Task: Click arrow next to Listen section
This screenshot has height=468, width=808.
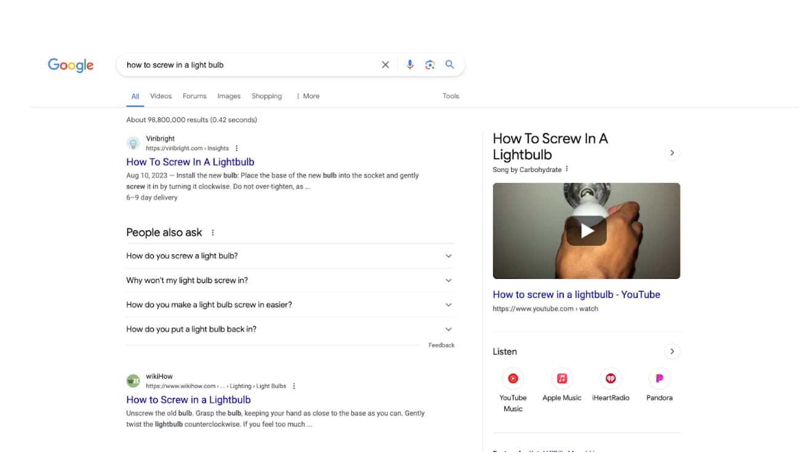Action: 672,351
